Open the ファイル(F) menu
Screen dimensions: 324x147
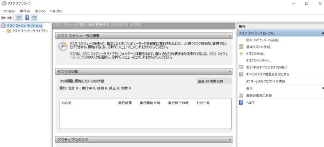(x=9, y=11)
